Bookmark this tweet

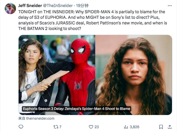(161, 127)
